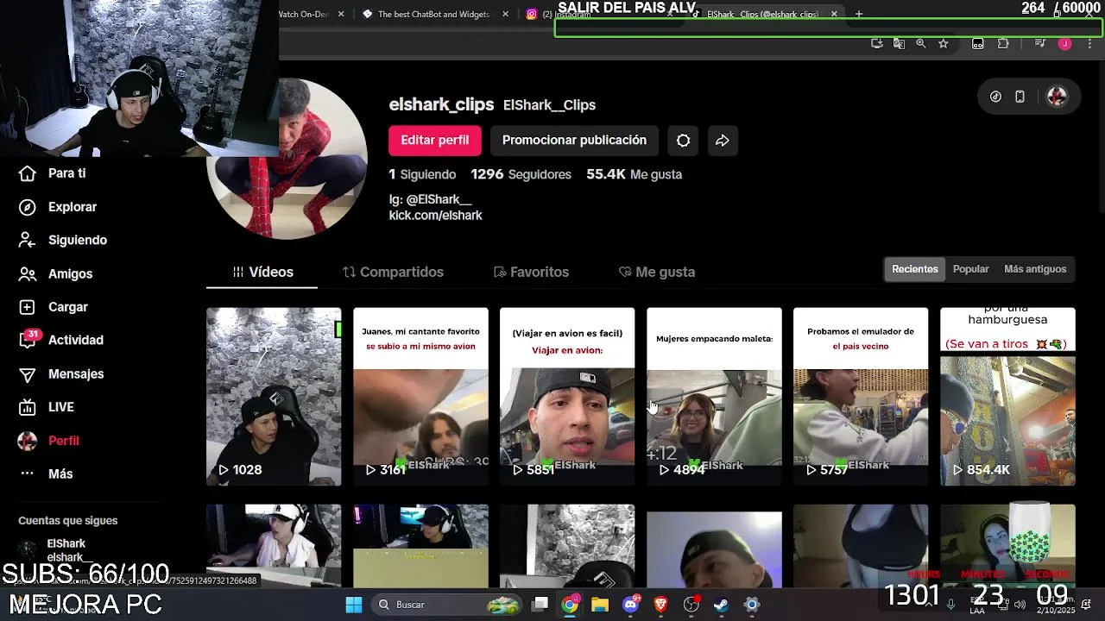This screenshot has width=1105, height=621.
Task: Click the translate page icon
Action: point(899,43)
